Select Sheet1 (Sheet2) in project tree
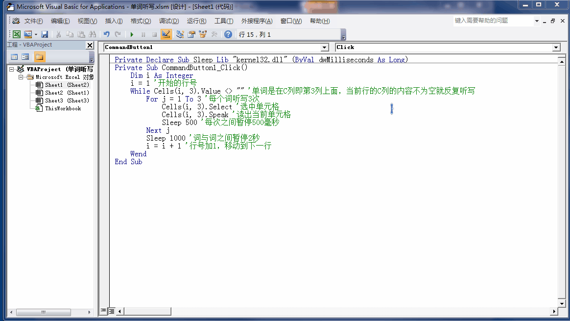Screen dimensions: 570x321 point(67,85)
